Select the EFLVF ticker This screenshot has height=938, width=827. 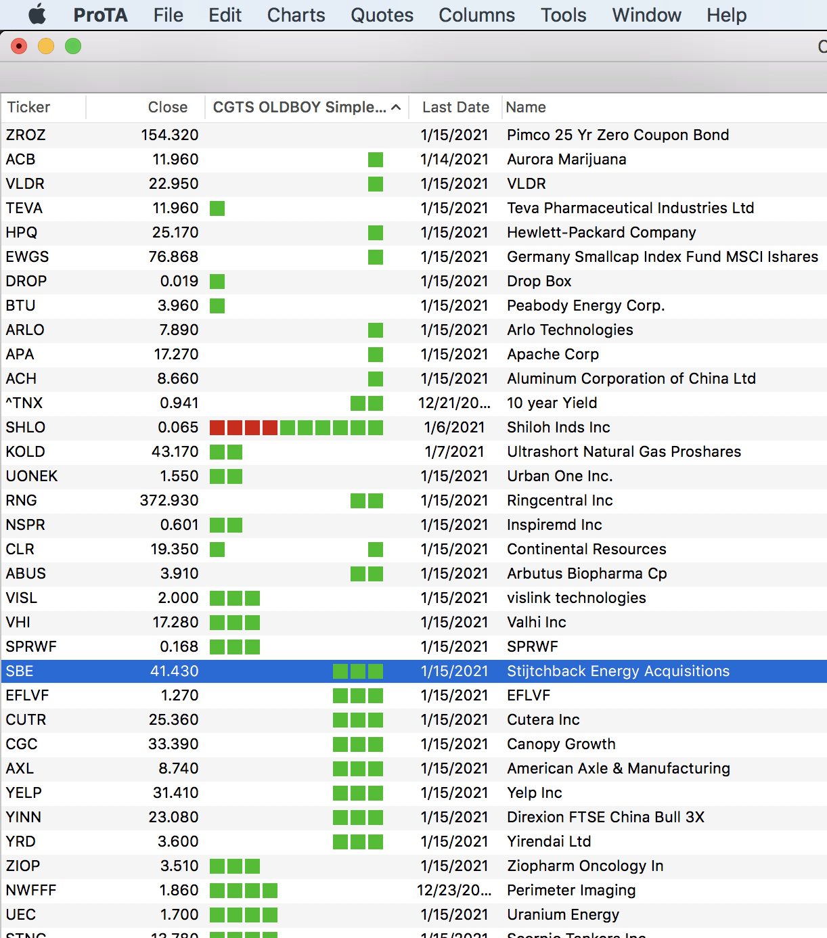[x=27, y=695]
